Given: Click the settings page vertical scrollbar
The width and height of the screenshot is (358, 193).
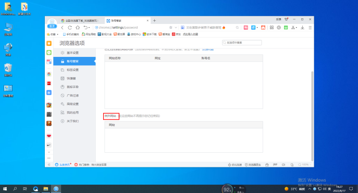Looking at the screenshot, I should (312, 116).
